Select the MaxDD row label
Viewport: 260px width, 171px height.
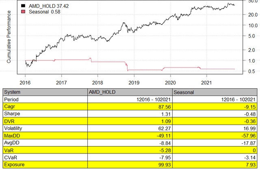[12, 136]
